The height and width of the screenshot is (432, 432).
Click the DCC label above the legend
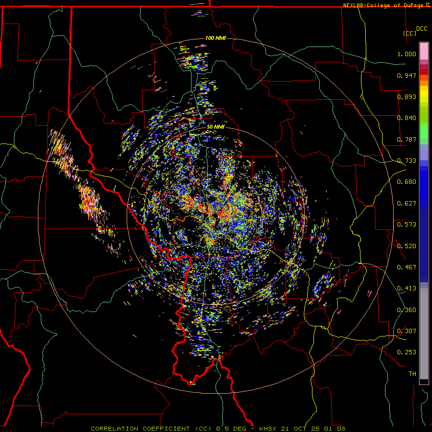[421, 29]
